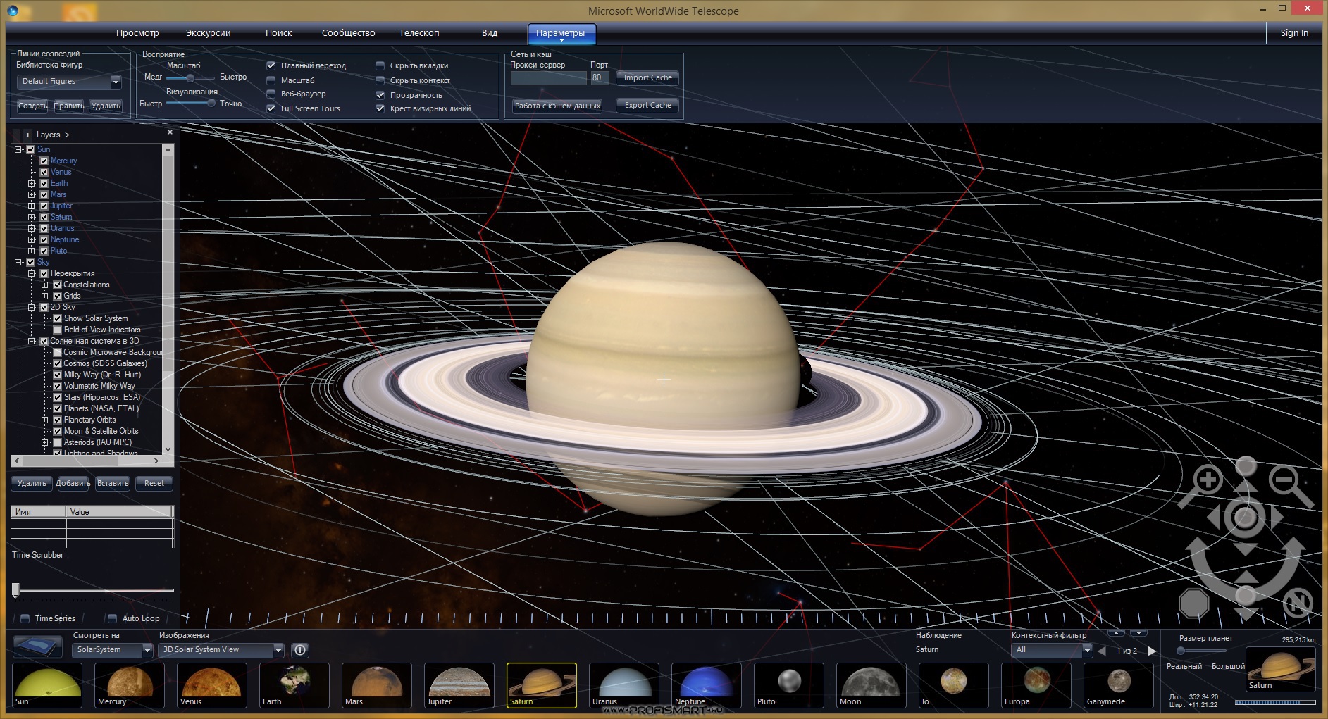Screen dimensions: 1328x719
Task: Click the sky map icon at bottom left
Action: click(x=37, y=646)
